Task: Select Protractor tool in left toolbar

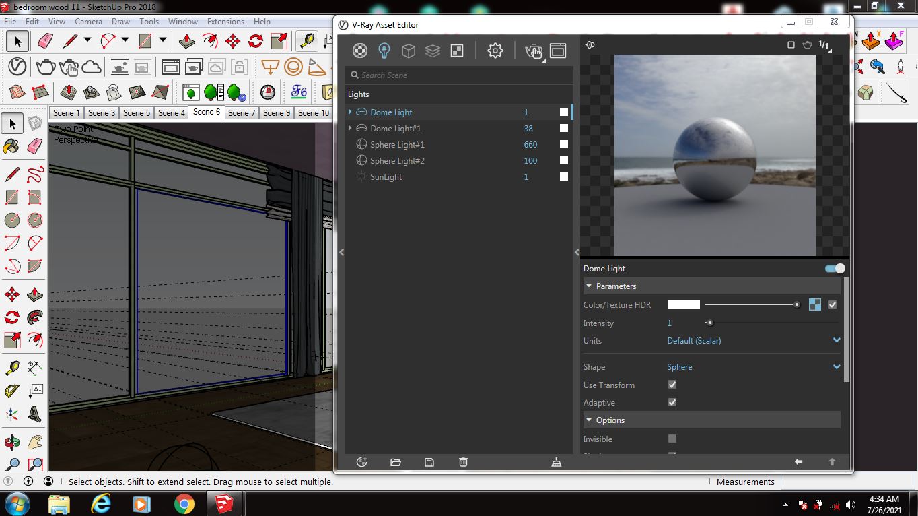Action: (11, 391)
